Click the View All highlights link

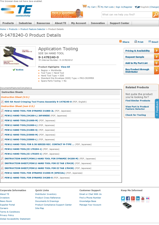(x=65, y=67)
